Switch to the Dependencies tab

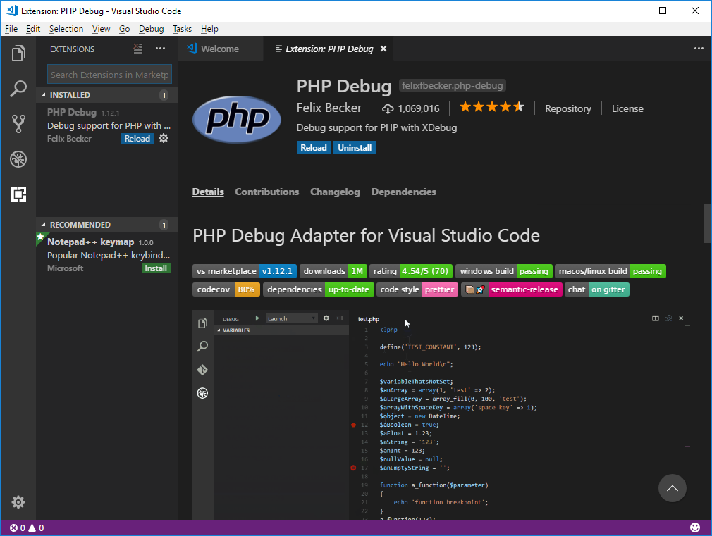(x=404, y=192)
